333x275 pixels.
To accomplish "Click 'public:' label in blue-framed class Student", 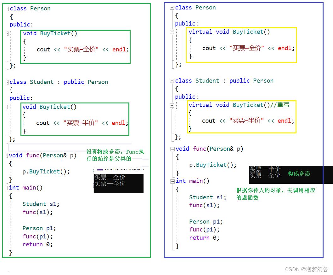I will coord(186,97).
